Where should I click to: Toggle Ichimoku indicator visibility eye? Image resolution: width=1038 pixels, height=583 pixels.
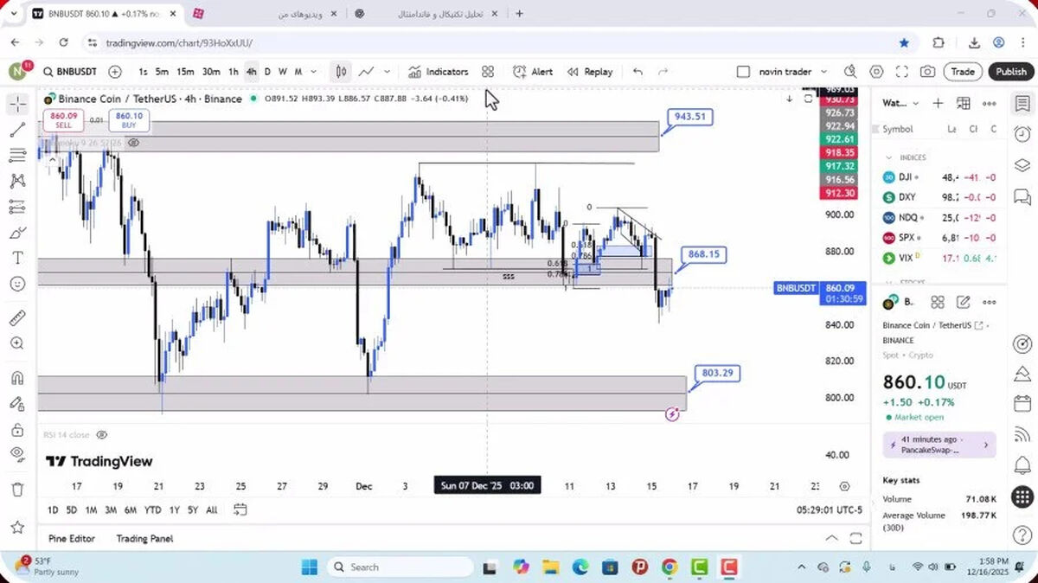click(133, 143)
